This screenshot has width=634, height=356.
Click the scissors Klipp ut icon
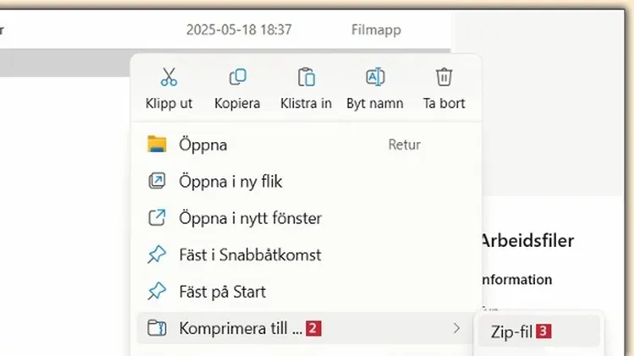(x=168, y=78)
